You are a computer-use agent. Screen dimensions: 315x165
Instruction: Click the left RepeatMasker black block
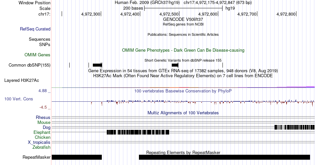coord(77,157)
